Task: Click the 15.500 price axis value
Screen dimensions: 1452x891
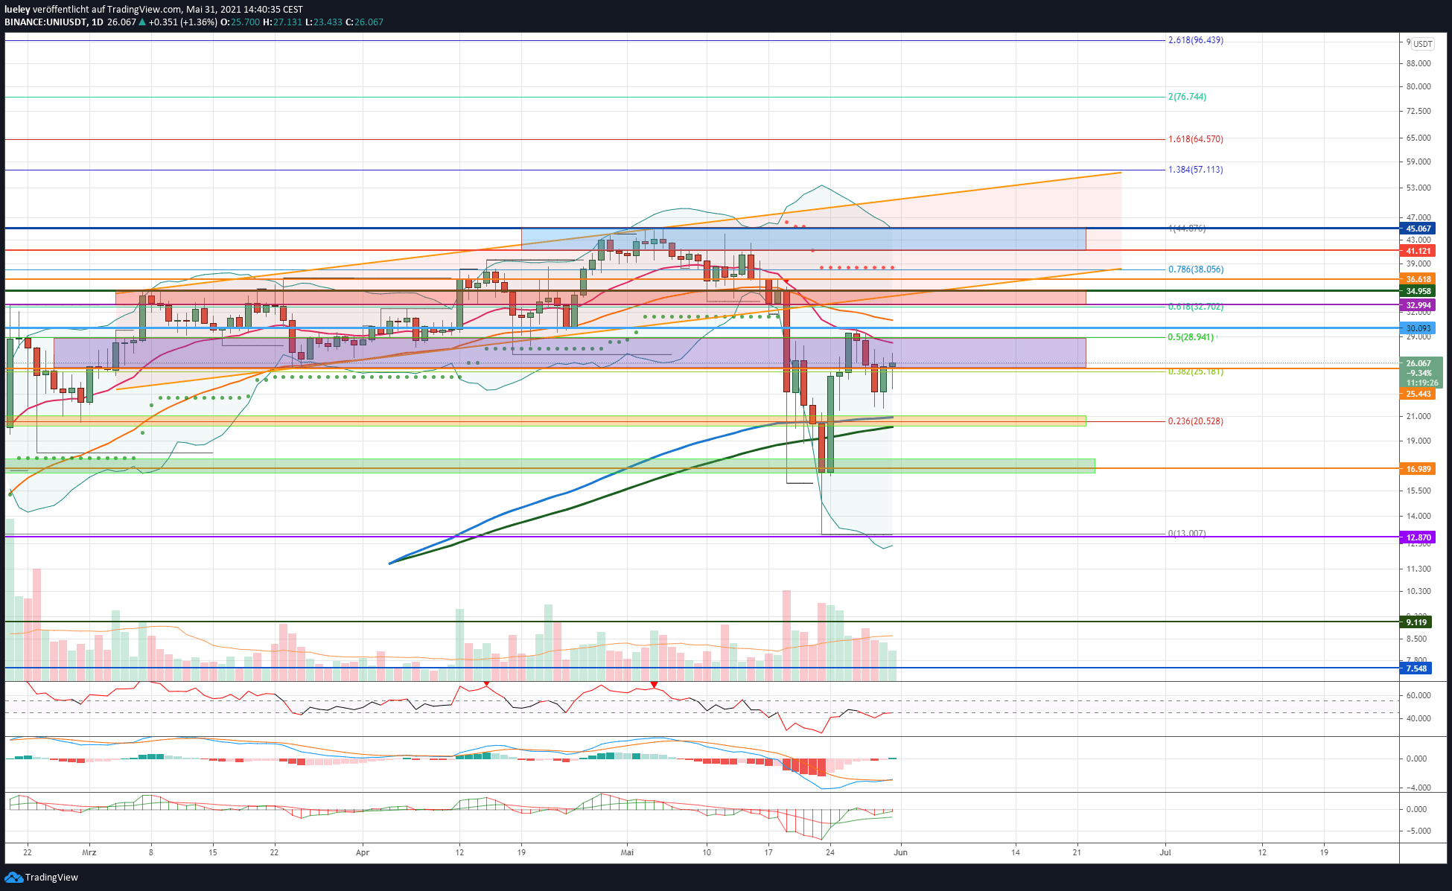Action: pyautogui.click(x=1418, y=491)
